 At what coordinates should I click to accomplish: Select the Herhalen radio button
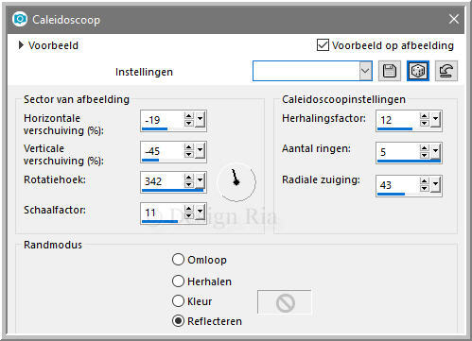tap(178, 281)
